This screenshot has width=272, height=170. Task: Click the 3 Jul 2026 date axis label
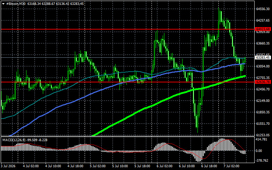pos(8,166)
